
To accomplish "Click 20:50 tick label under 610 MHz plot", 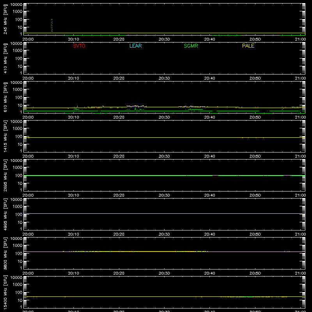I will click(255, 117).
